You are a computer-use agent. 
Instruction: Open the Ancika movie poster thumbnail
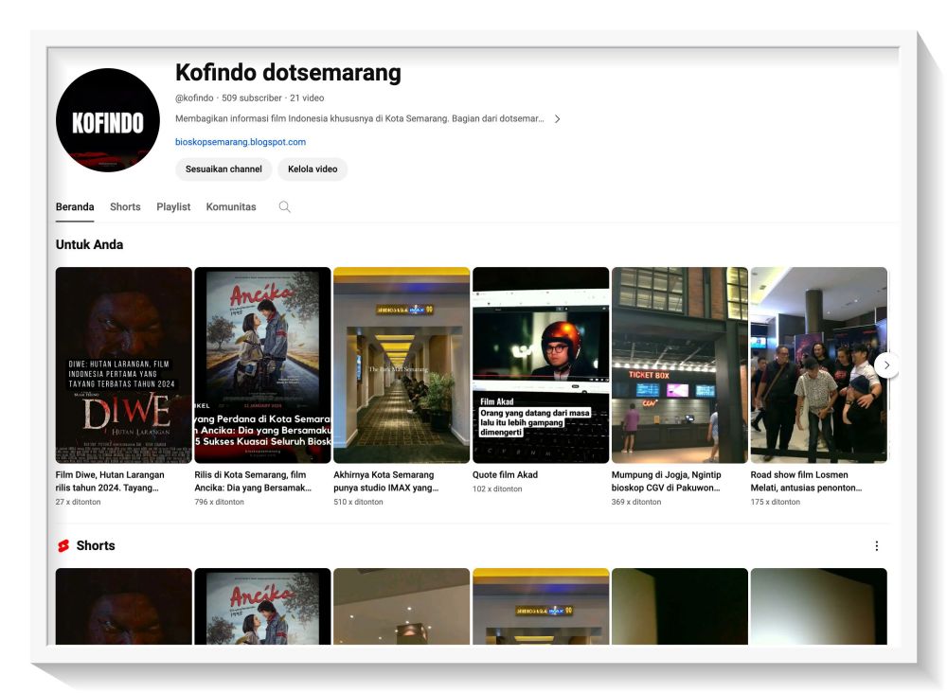coord(262,365)
